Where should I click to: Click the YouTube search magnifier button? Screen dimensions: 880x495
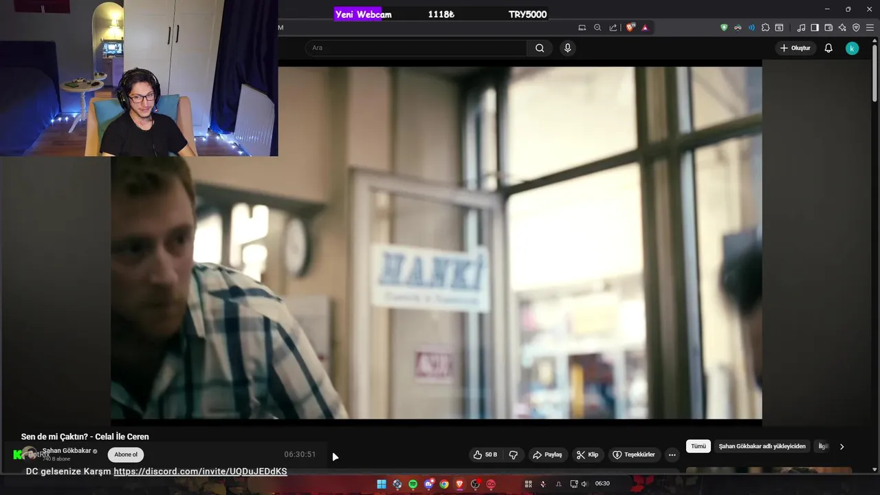click(x=540, y=48)
